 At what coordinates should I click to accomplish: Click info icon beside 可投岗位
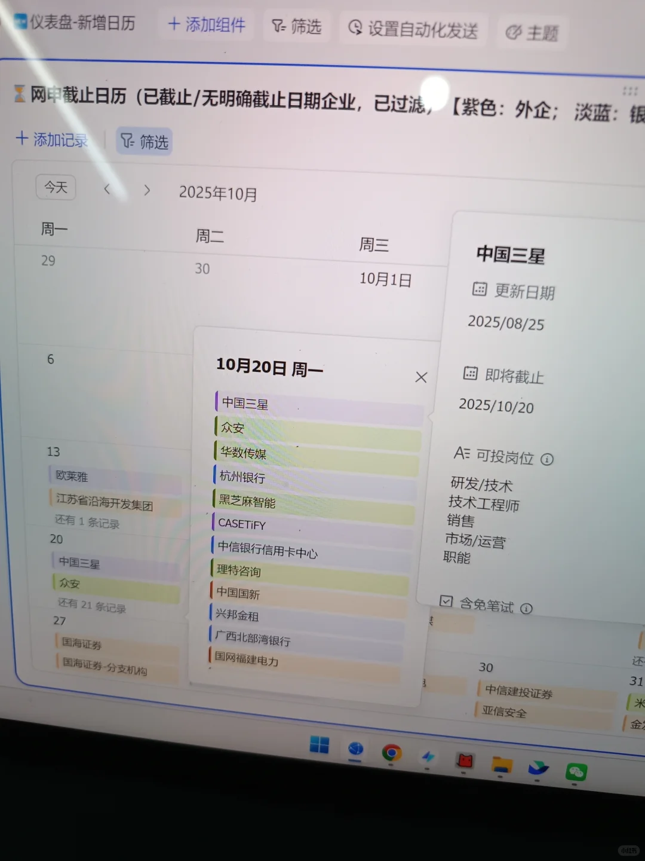547,459
